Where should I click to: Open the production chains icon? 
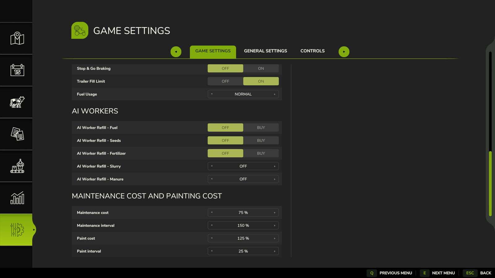tap(16, 166)
